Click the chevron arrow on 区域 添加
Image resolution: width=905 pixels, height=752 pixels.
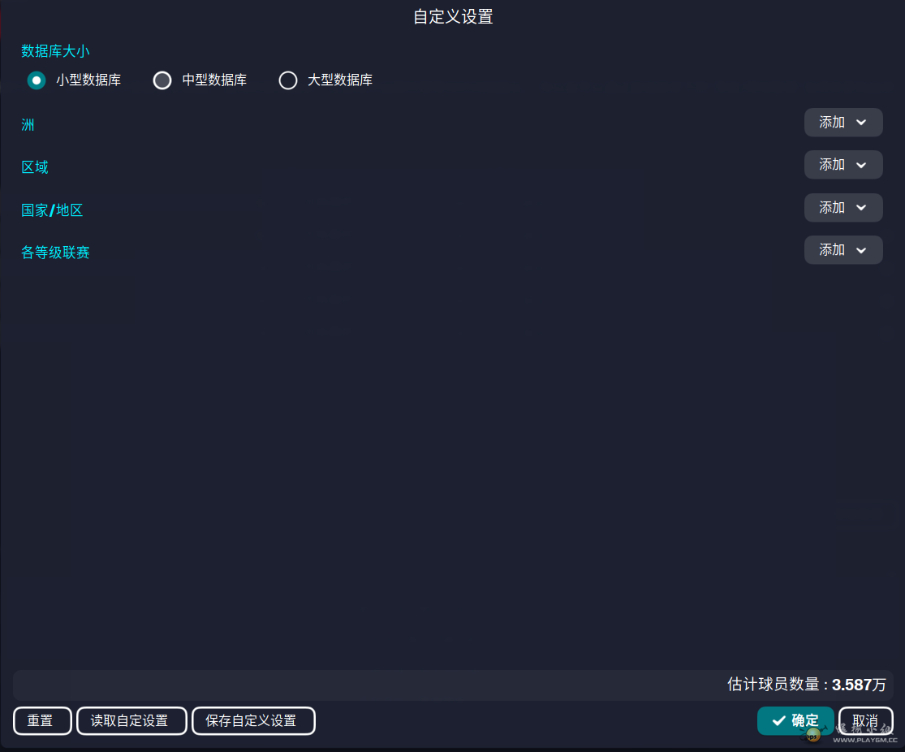(x=861, y=165)
